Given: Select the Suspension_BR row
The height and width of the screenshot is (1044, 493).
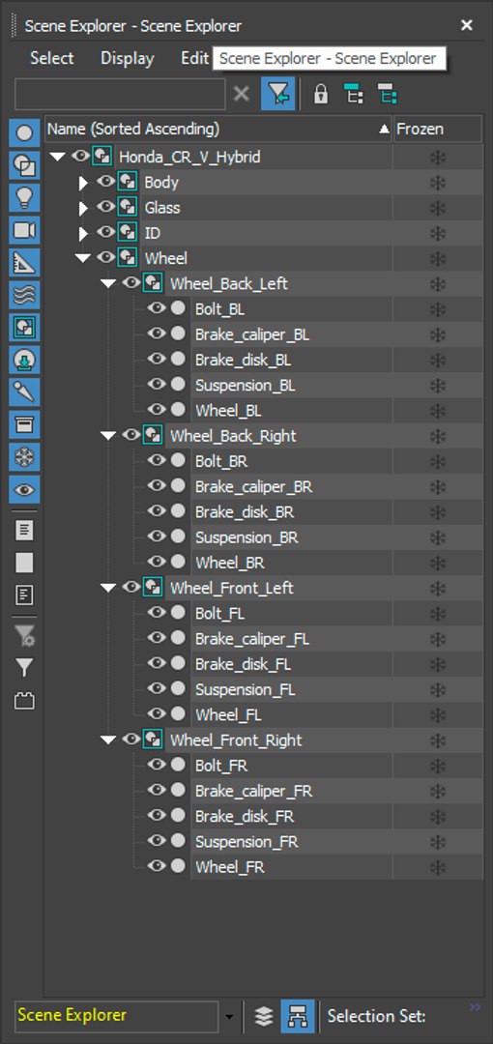Looking at the screenshot, I should 293,537.
